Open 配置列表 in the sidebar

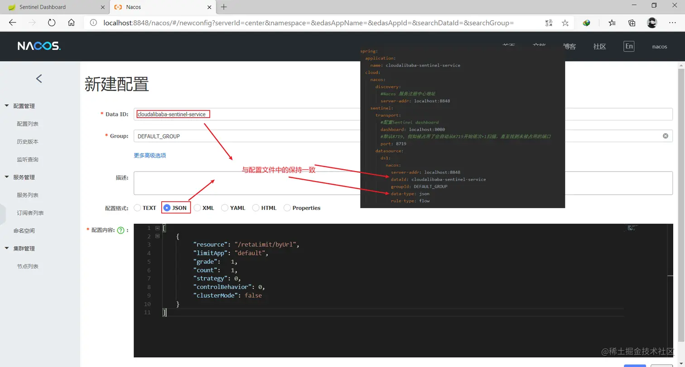point(28,124)
